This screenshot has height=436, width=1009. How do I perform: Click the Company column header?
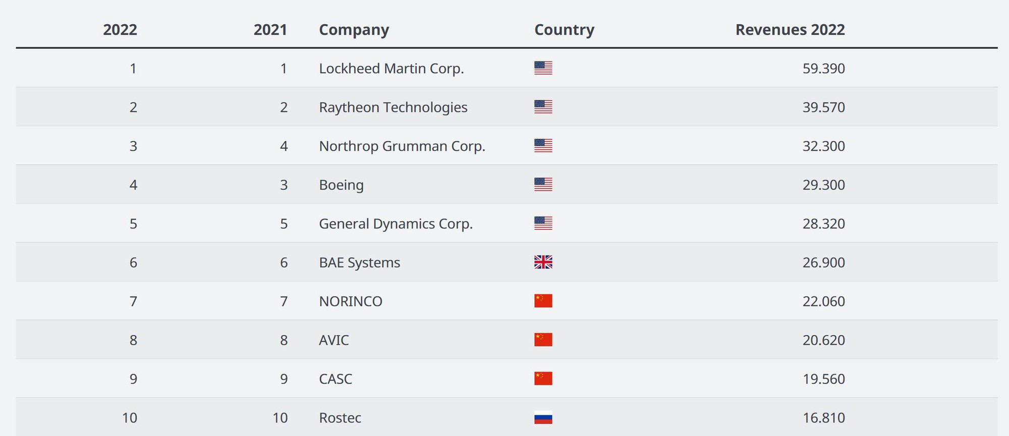click(354, 30)
